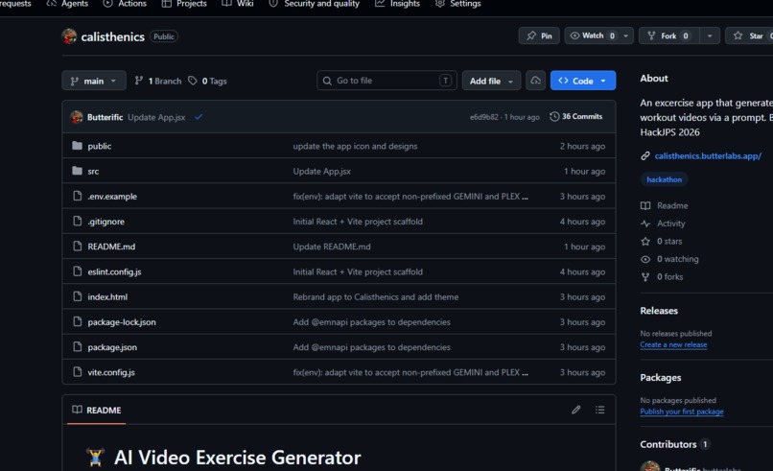Focus the Go to file search field
773x471 pixels.
pos(386,81)
